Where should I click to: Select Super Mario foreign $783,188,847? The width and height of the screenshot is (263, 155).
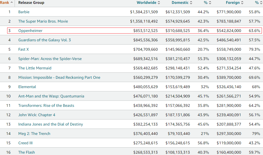tap(229, 21)
